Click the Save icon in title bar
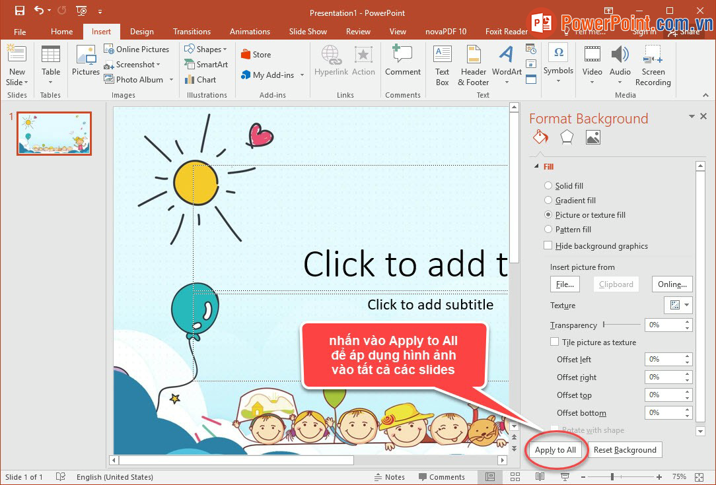 19,11
